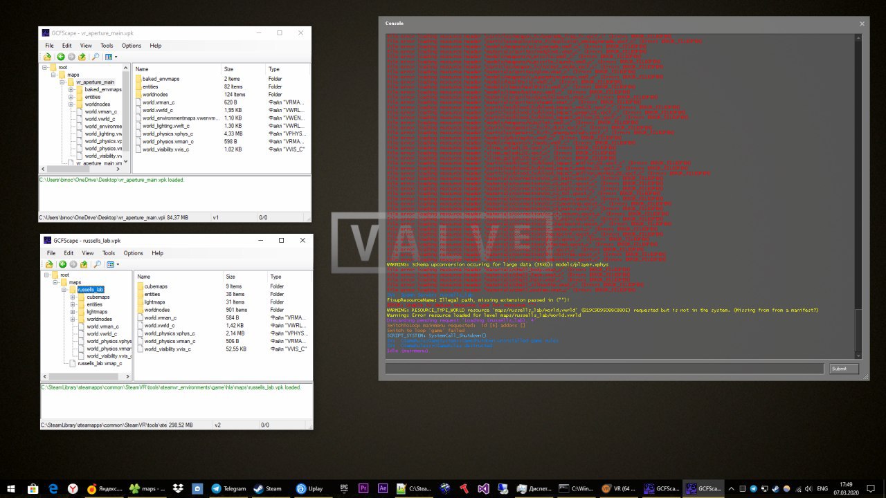
Task: Collapse maps node in vr_aperture_main tree
Action: click(x=53, y=75)
